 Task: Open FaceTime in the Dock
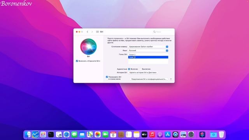click(105, 135)
